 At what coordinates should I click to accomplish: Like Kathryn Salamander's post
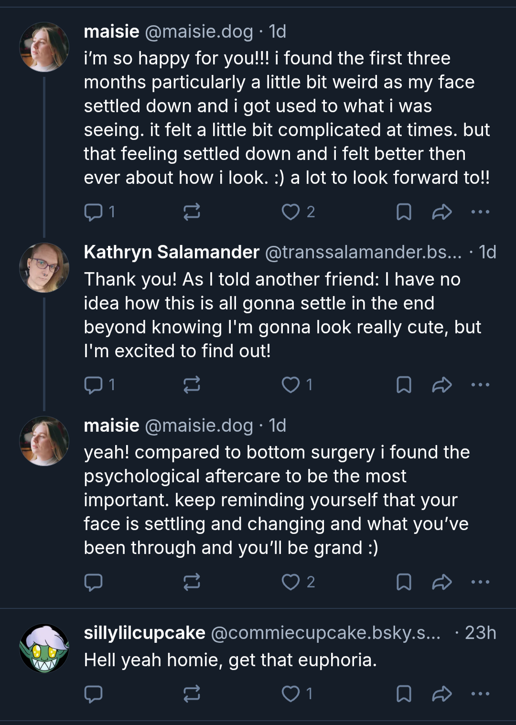(297, 384)
